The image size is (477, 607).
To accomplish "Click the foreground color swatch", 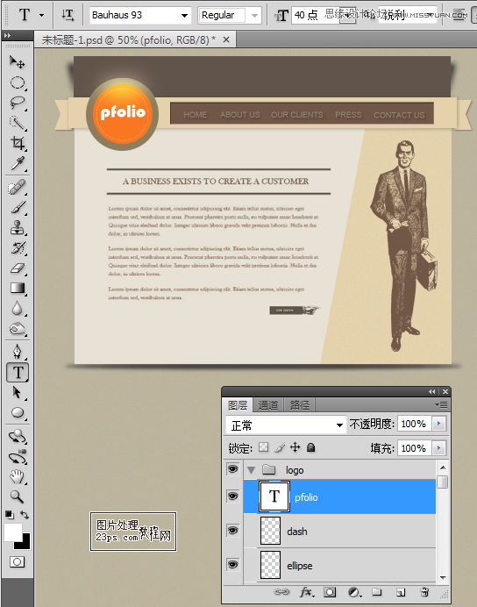I will click(x=12, y=532).
